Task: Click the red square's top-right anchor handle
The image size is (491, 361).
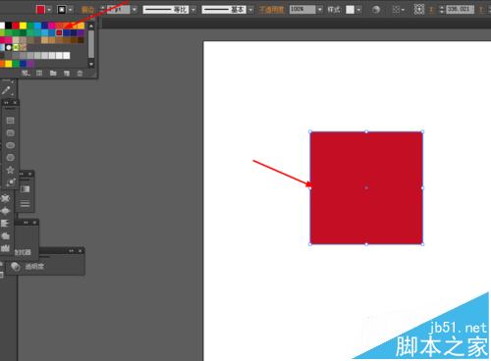Action: tap(422, 131)
